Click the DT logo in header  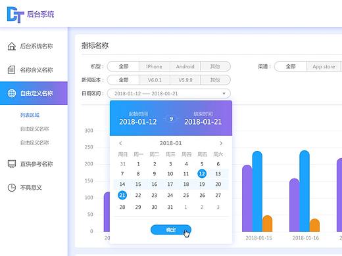[x=15, y=14]
